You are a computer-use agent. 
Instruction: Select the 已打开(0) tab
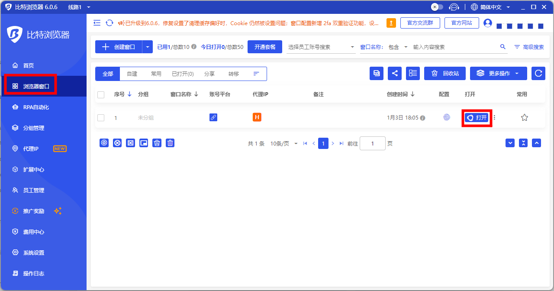(x=183, y=74)
